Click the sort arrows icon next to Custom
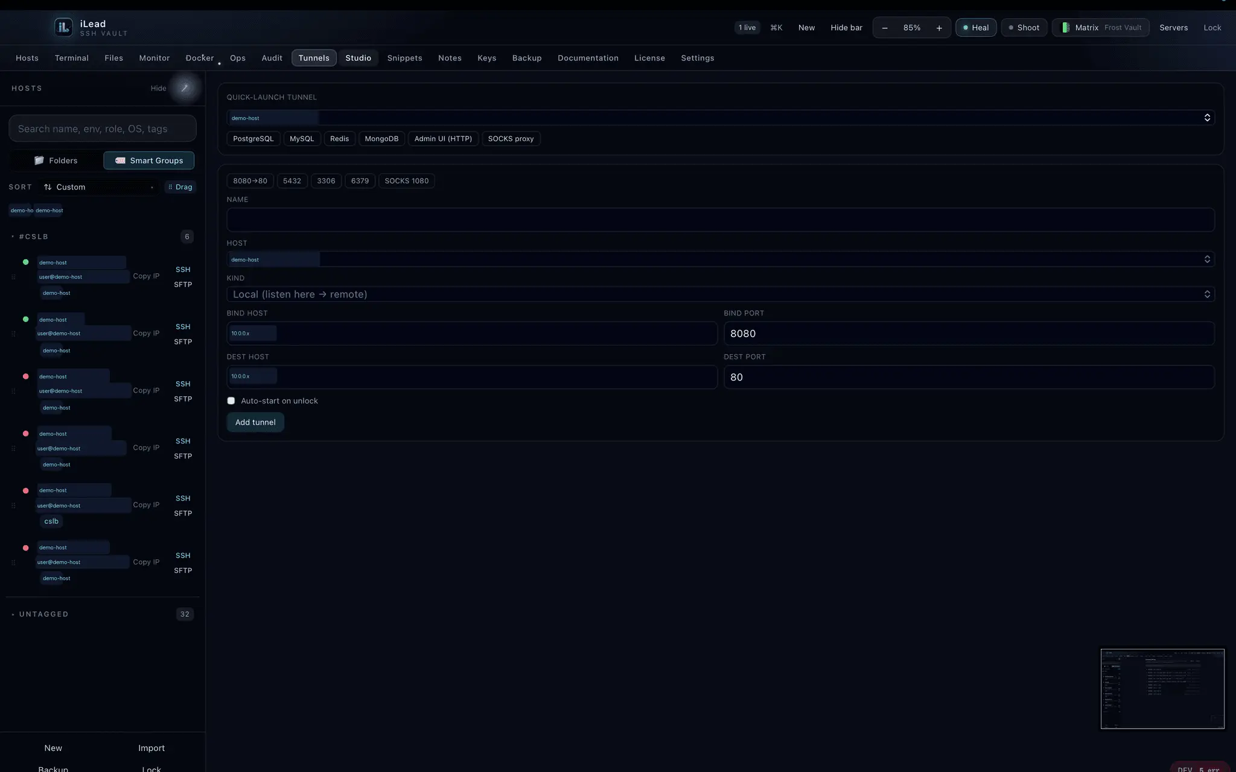The image size is (1236, 772). tap(48, 187)
